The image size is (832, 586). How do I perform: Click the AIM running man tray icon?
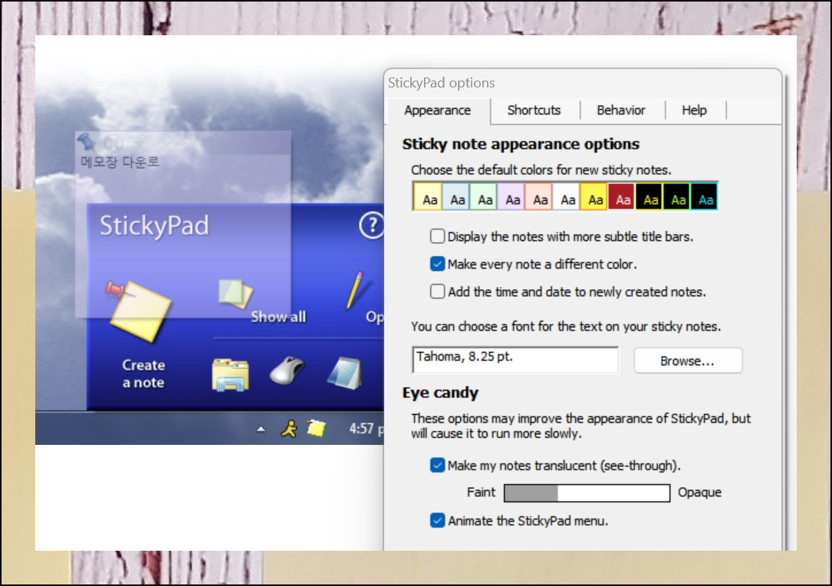click(x=289, y=428)
